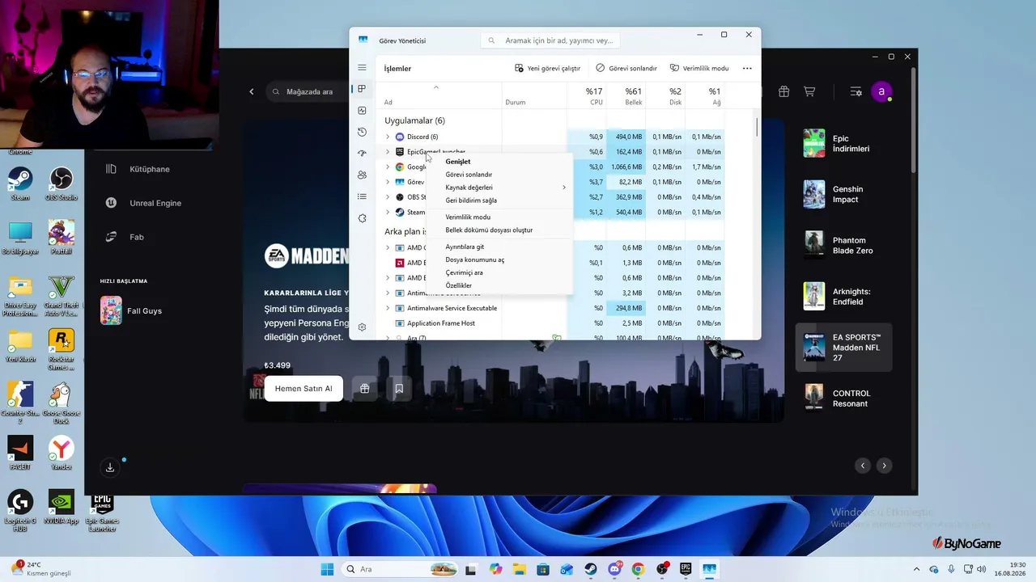Expand the OBS Studio process row

[x=388, y=197]
